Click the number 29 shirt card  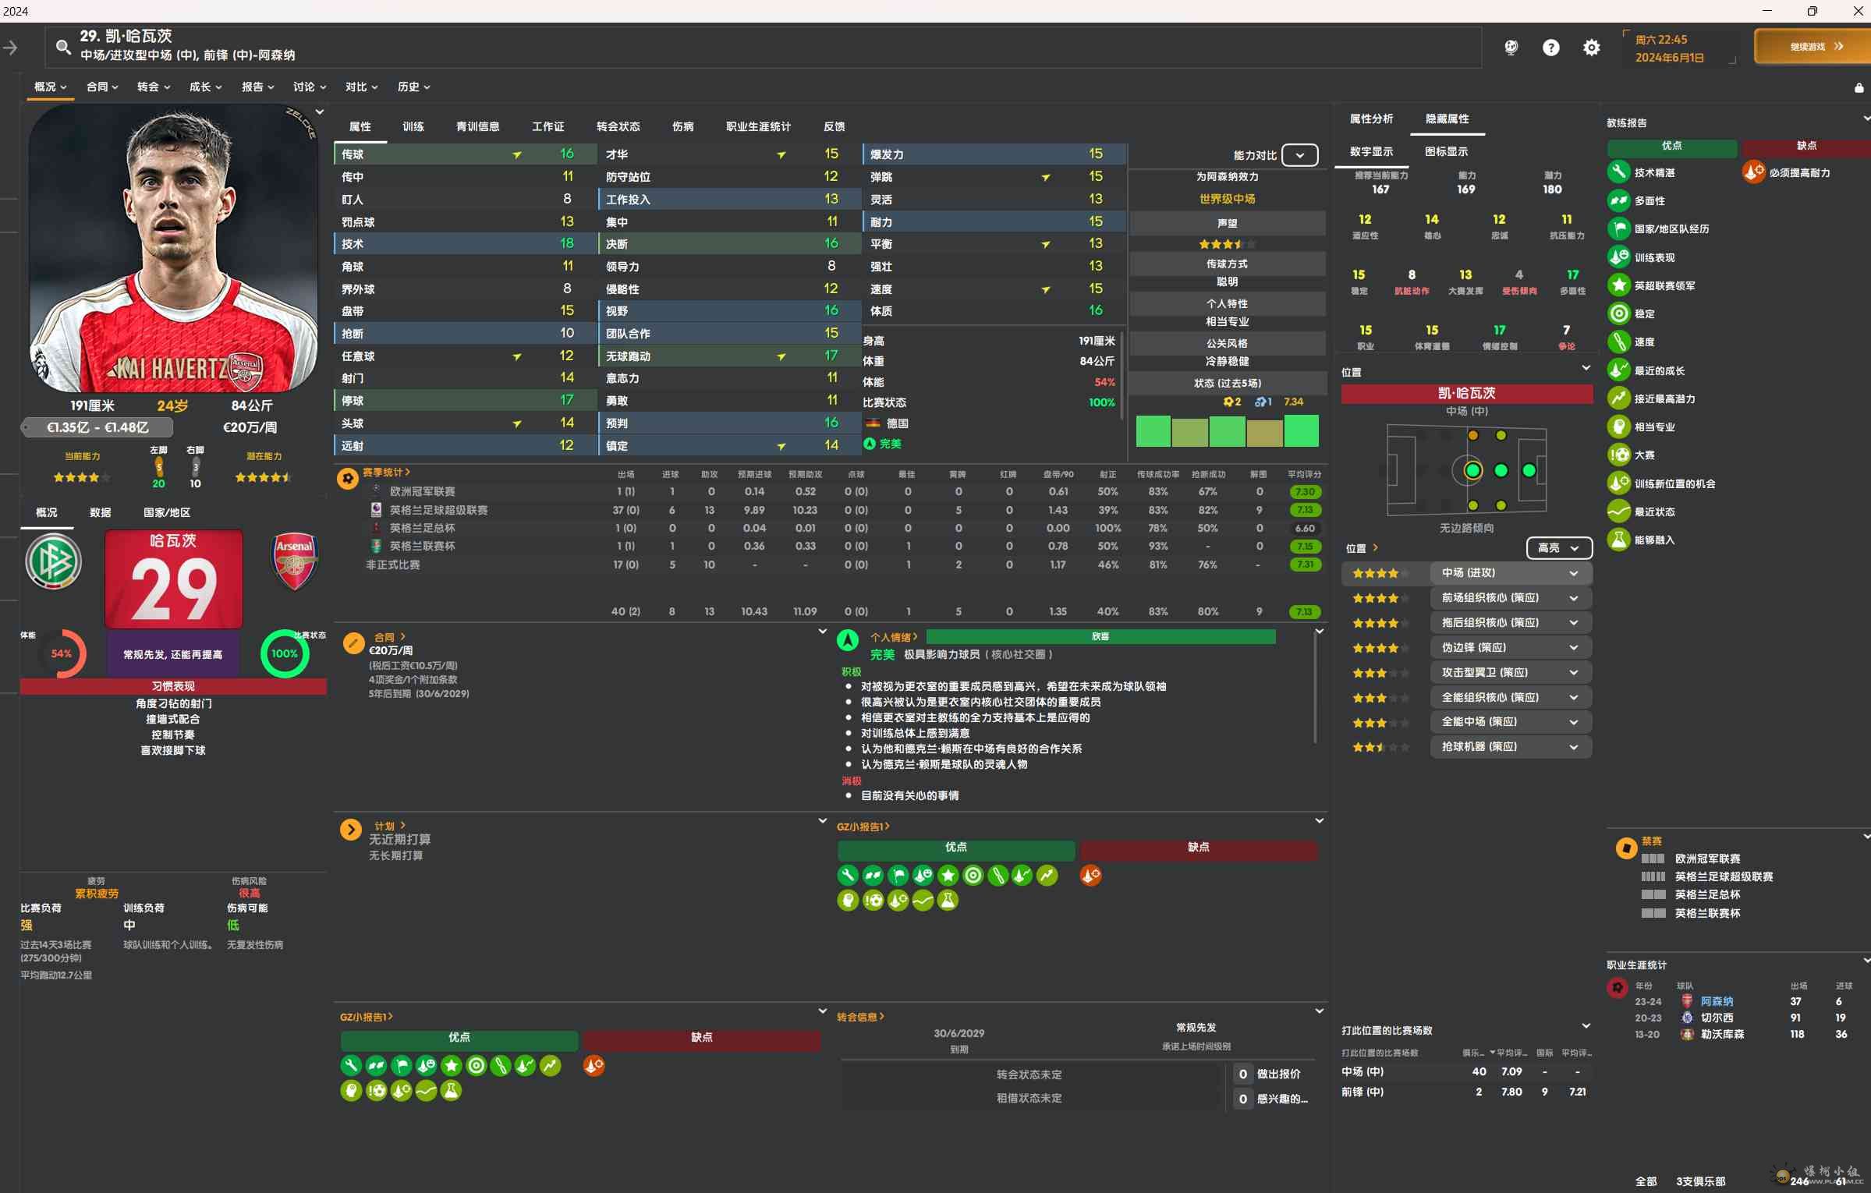click(173, 579)
